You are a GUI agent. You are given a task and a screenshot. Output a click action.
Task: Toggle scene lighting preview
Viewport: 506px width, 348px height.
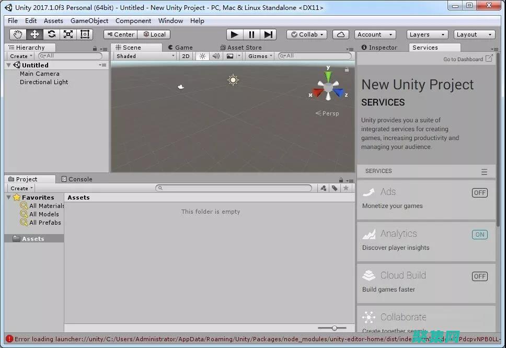[202, 56]
